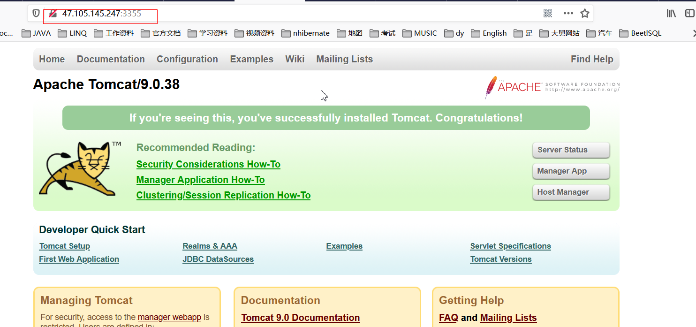Open Clustering/Session Replication How-To link
Image resolution: width=696 pixels, height=327 pixels.
223,195
